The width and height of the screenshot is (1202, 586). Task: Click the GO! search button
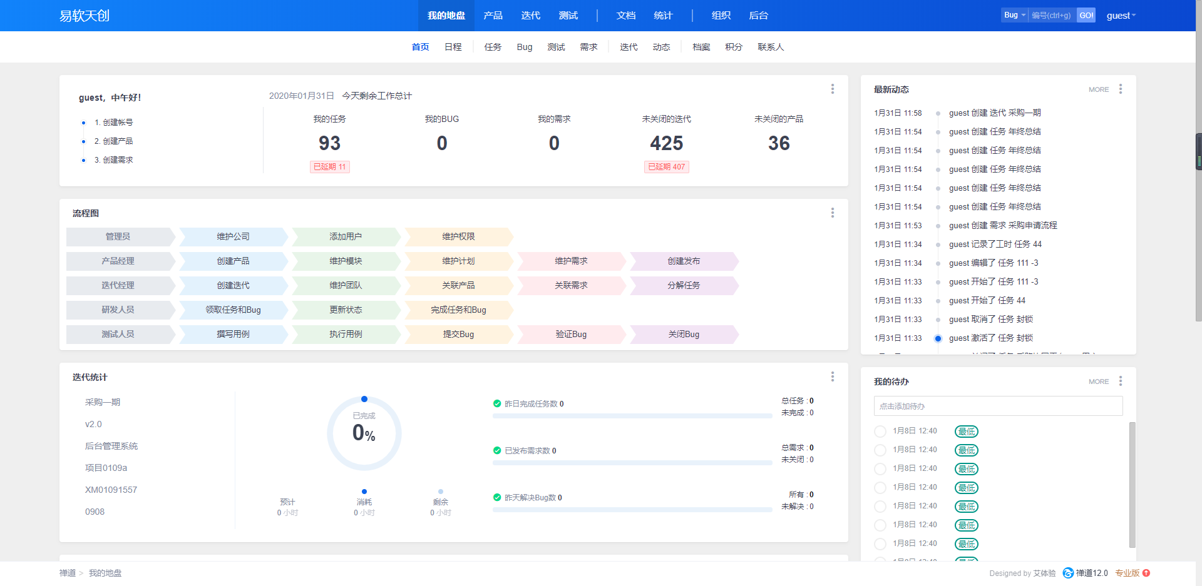1086,15
